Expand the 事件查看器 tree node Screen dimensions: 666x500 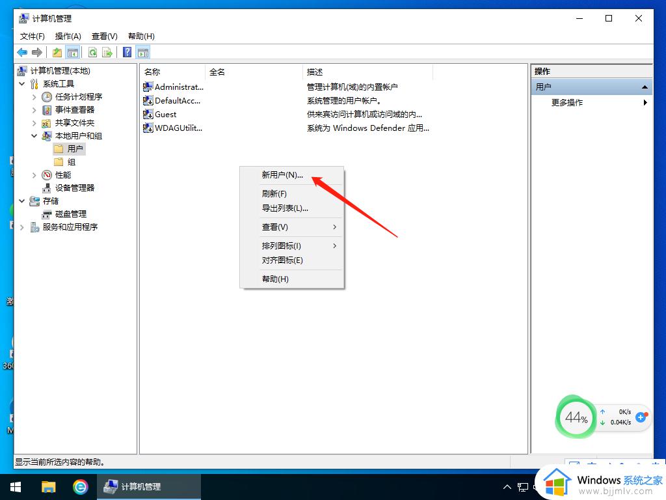[34, 110]
